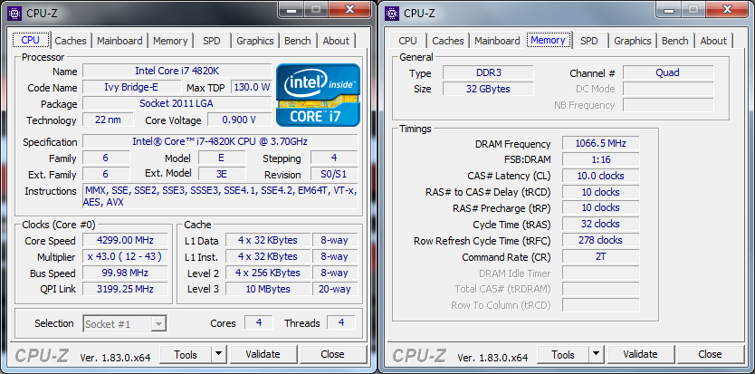Click Level 2 cache value '4 x 256 KBytes'
The image size is (755, 374).
268,273
